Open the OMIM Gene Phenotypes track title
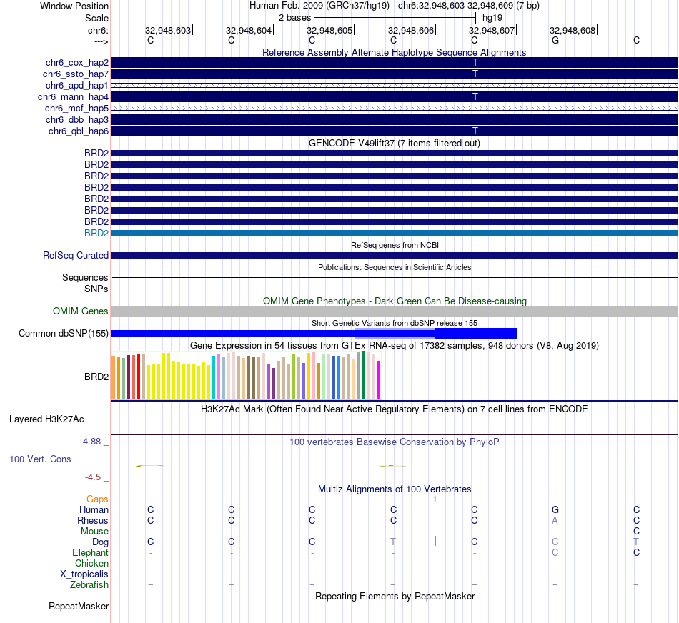The width and height of the screenshot is (679, 623). point(395,301)
